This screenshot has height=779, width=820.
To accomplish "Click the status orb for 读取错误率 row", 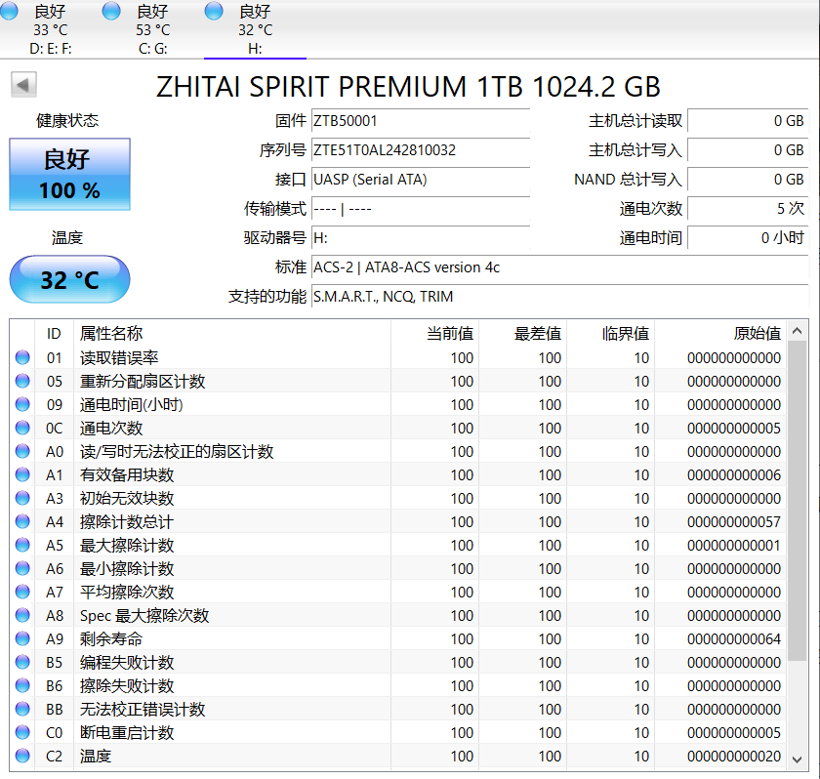I will click(x=22, y=357).
